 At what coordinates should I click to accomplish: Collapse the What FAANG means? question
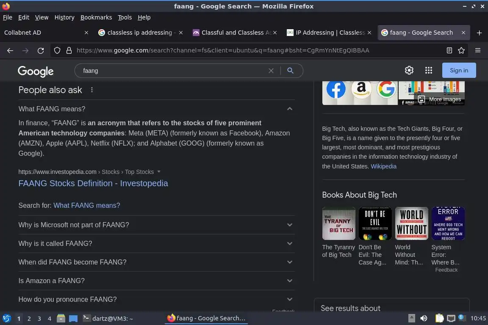coord(289,109)
